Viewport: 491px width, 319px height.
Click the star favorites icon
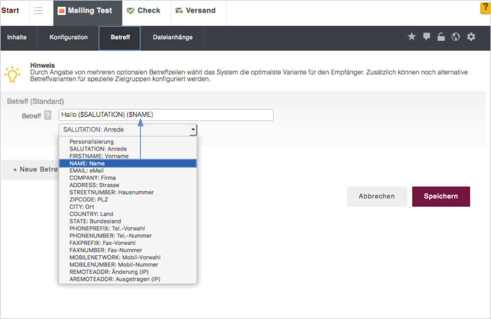click(411, 37)
